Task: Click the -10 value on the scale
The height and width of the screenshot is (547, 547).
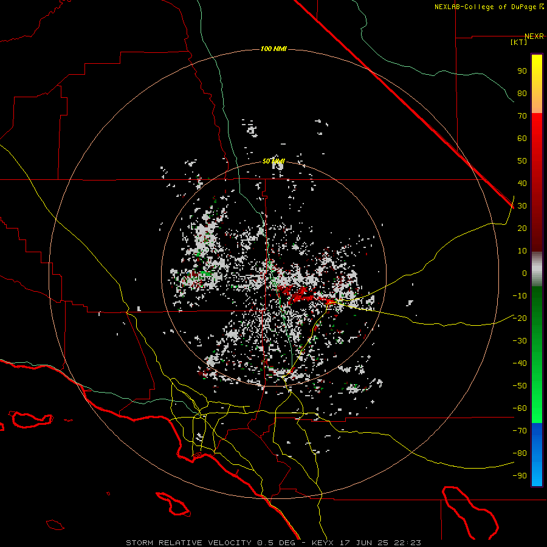Action: 520,296
